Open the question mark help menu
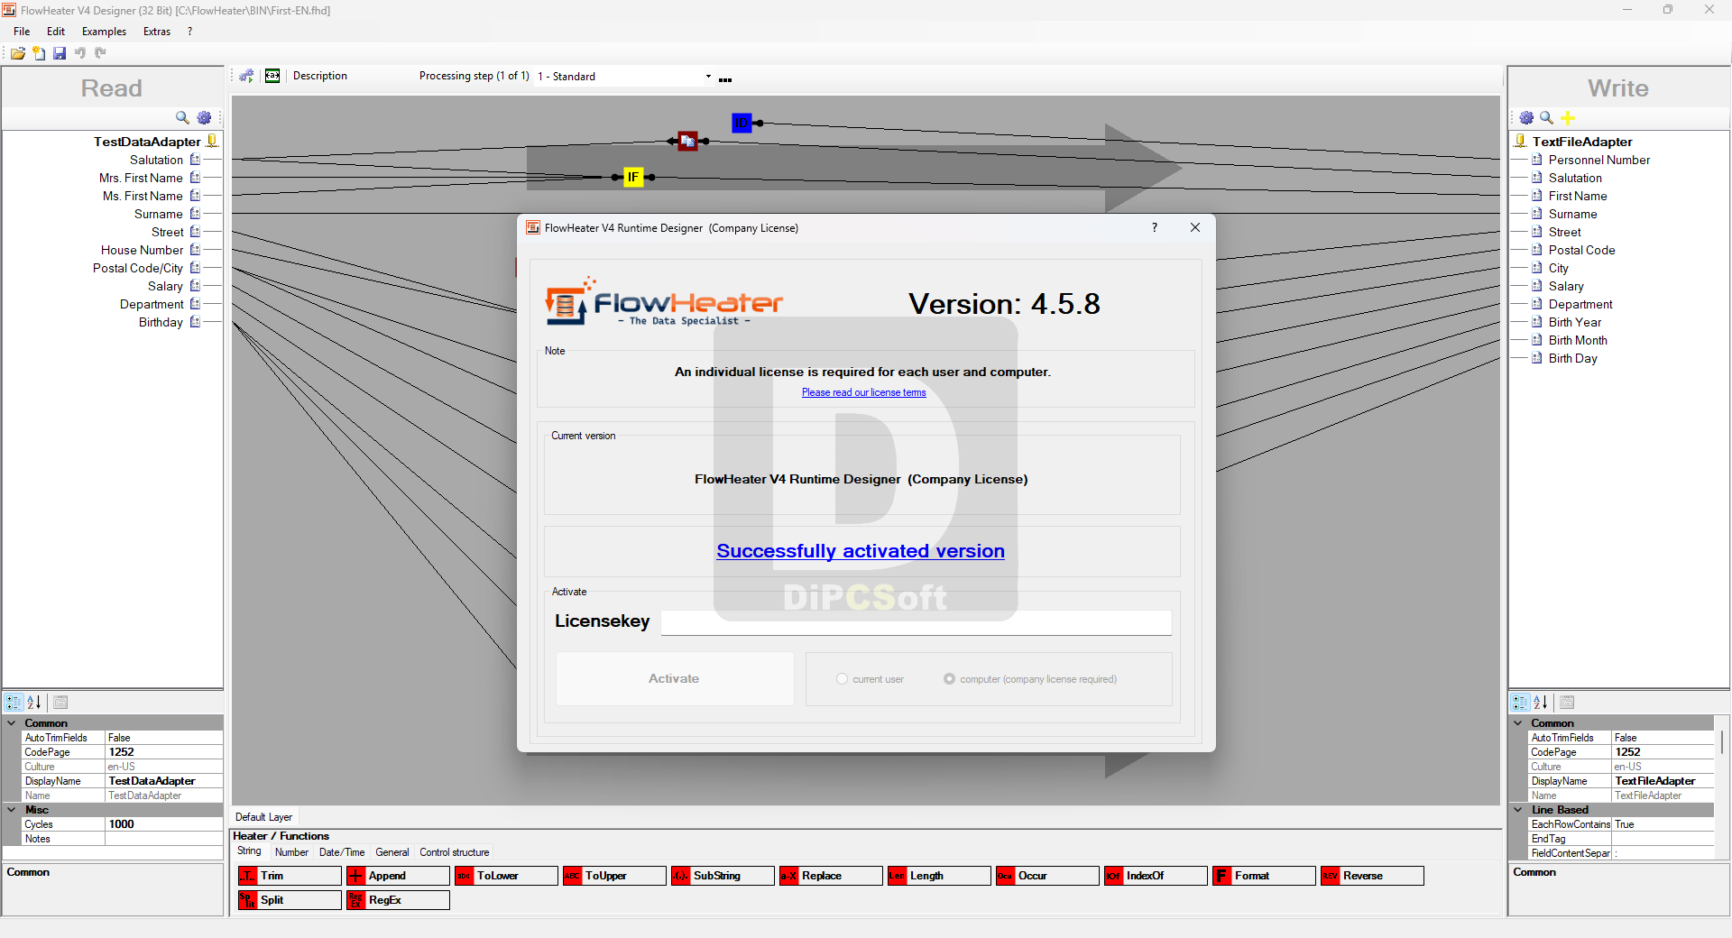This screenshot has width=1732, height=938. (x=189, y=32)
